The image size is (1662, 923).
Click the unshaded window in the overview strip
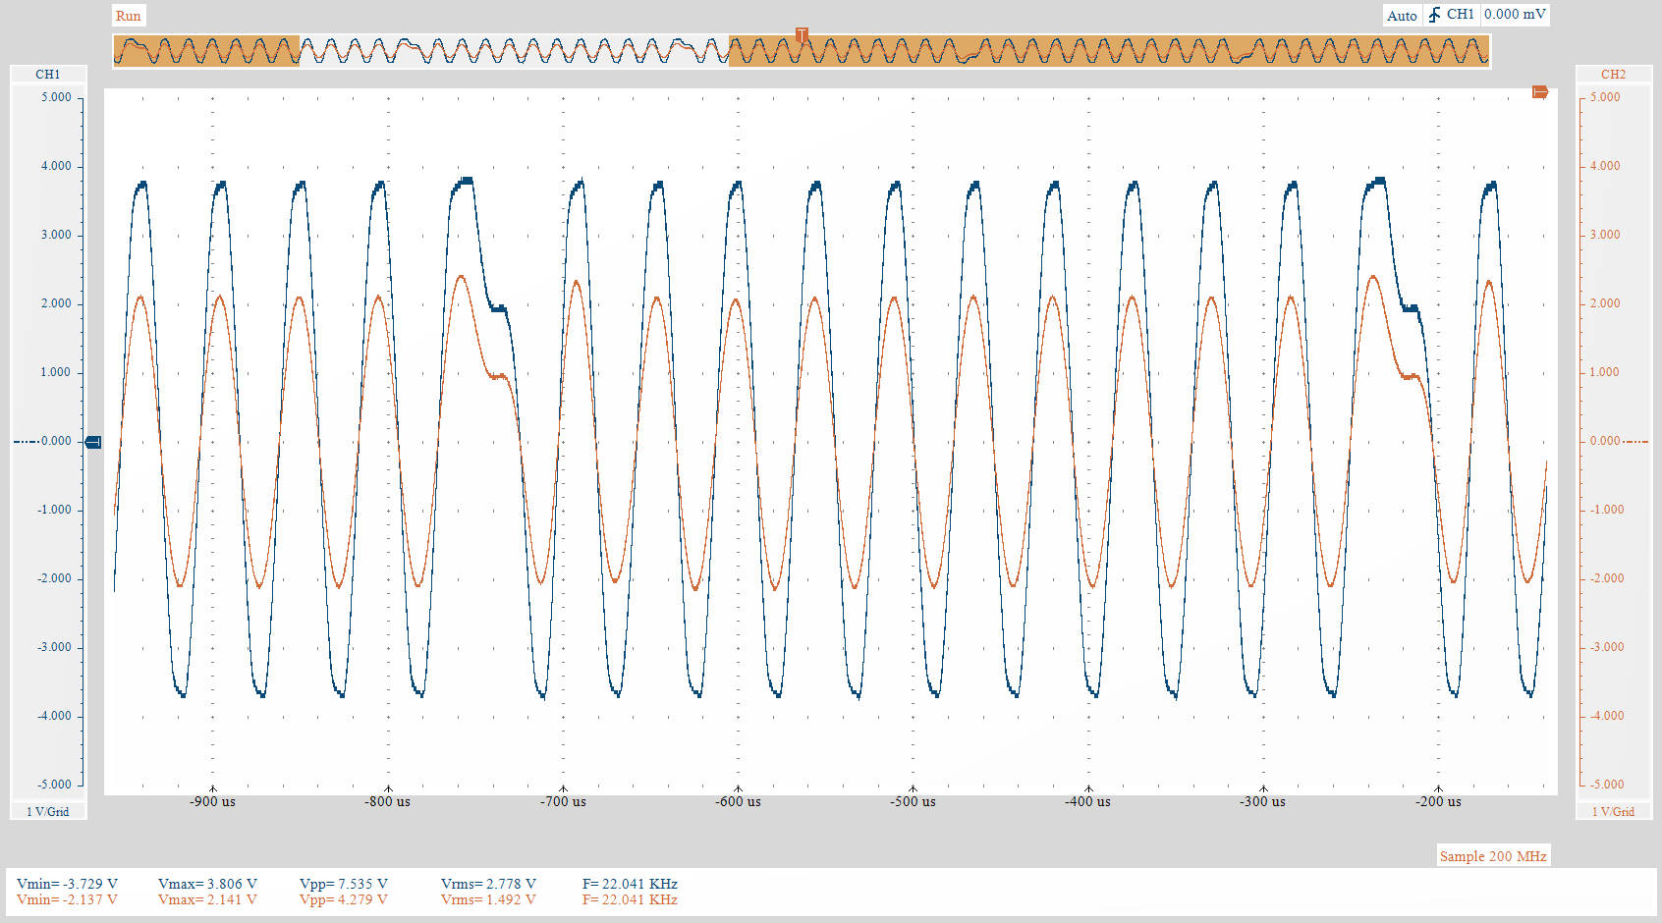(x=514, y=51)
